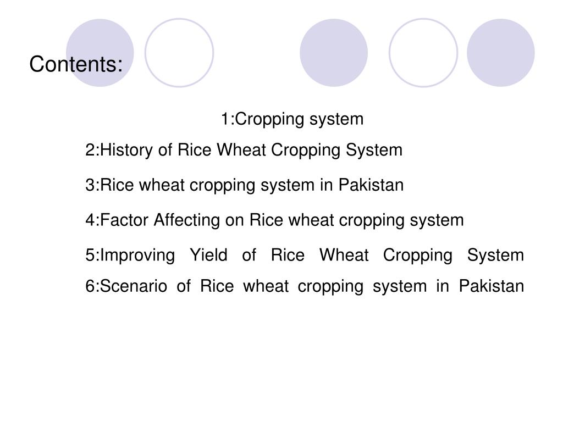Click the word Pakistan in item 6

point(492,286)
